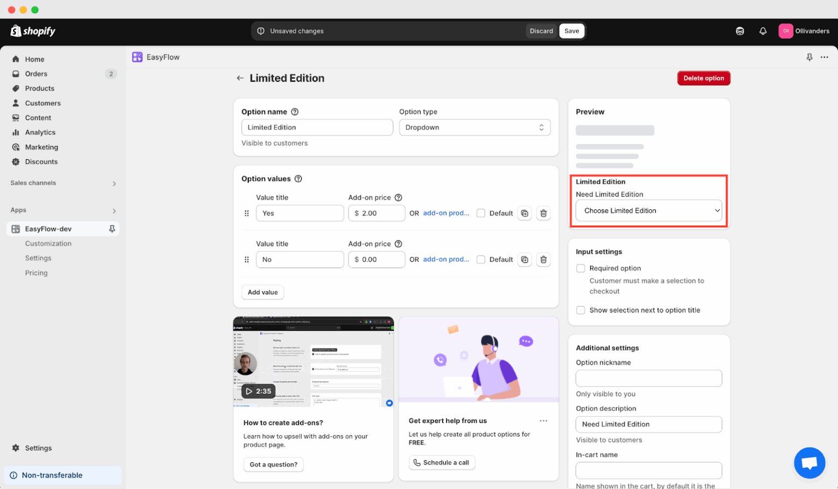Check Show selection next to option title

pyautogui.click(x=580, y=310)
